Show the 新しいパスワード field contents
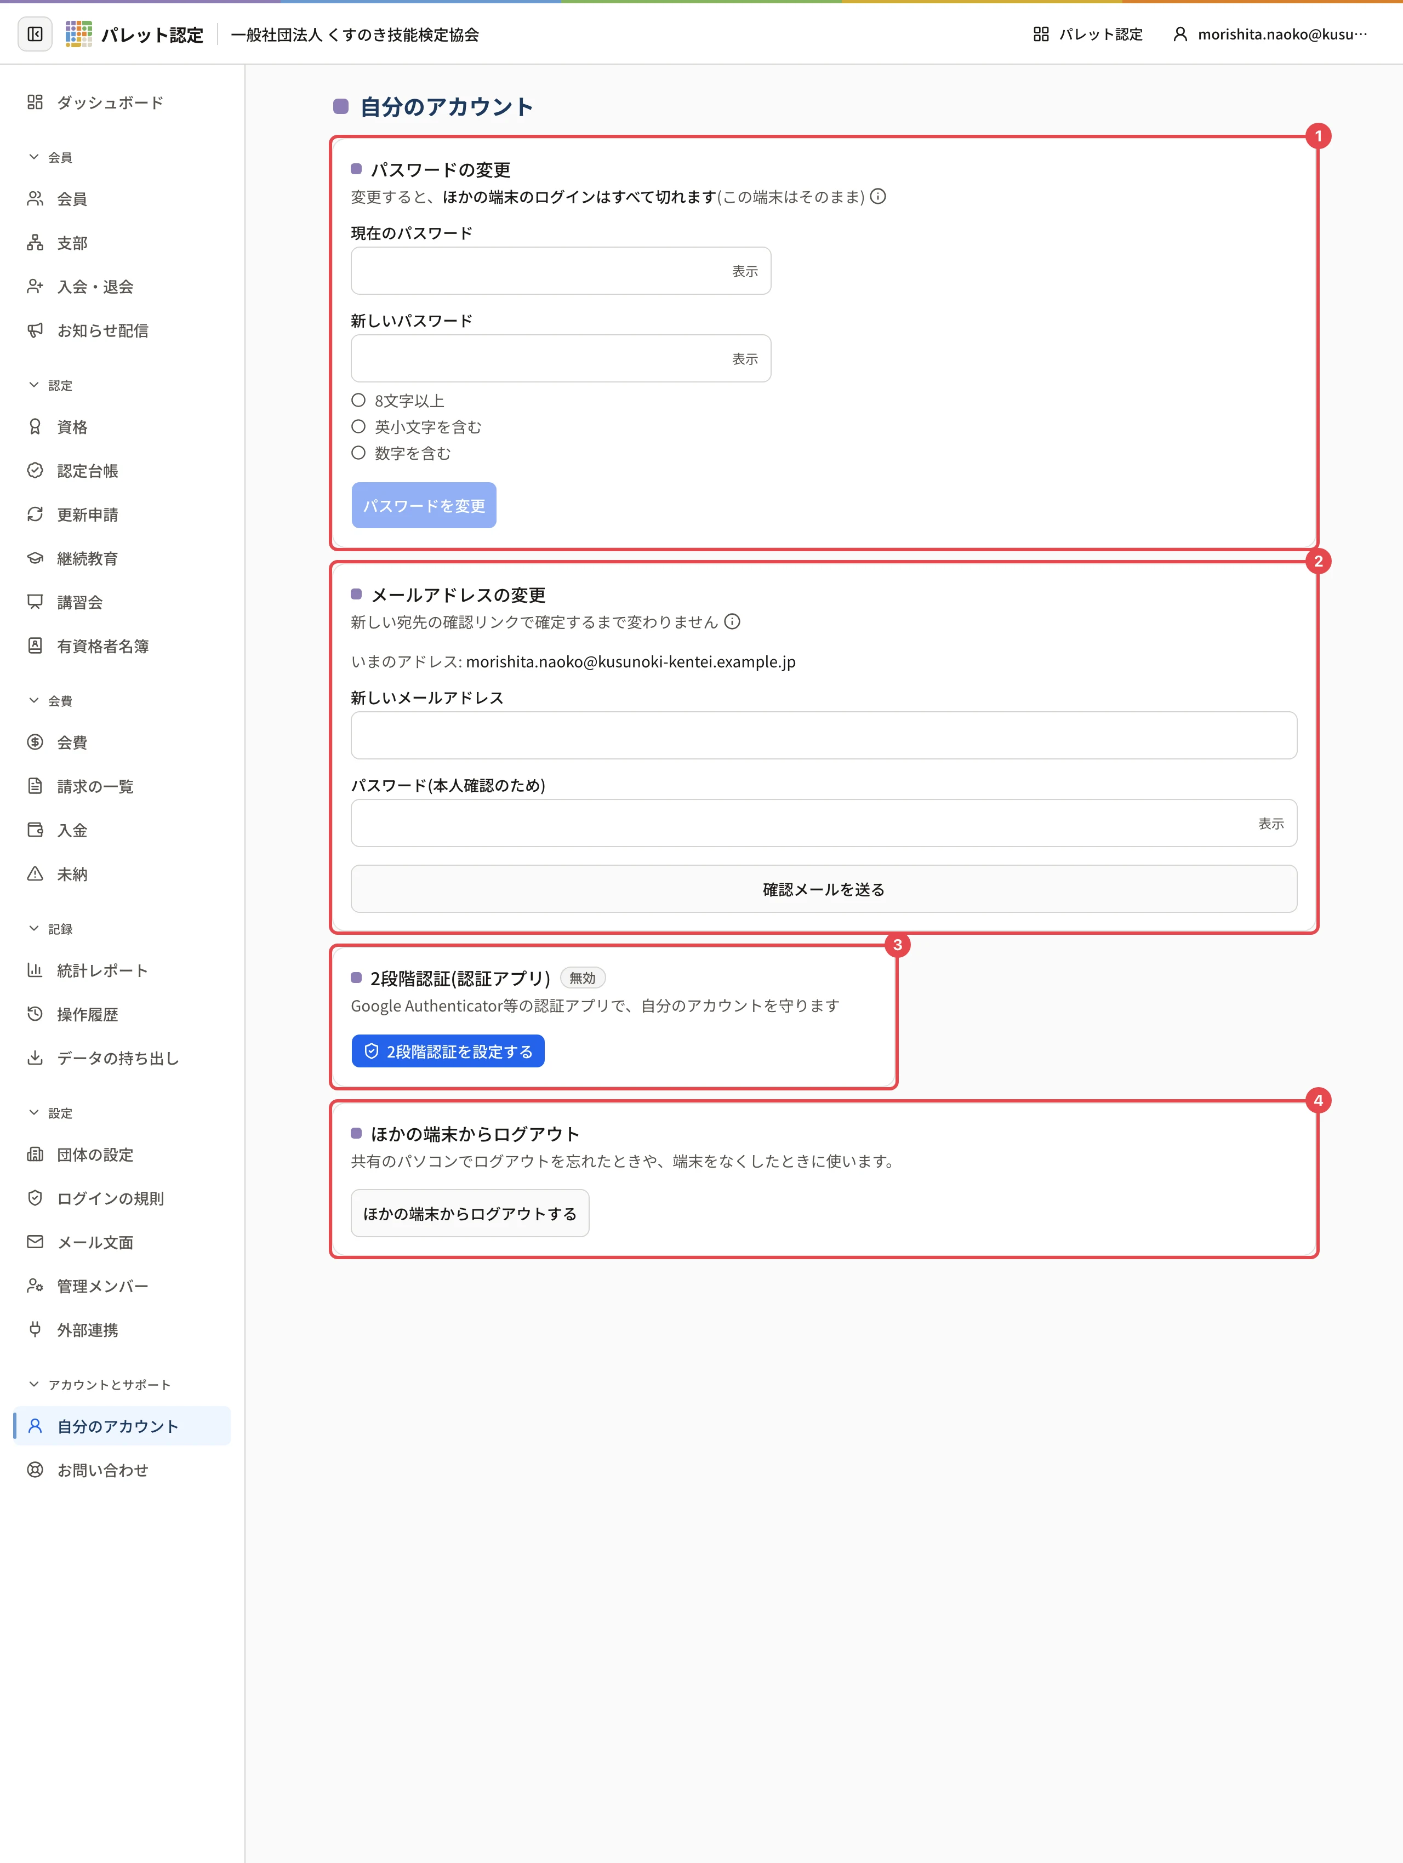Screen dimensions: 1403x1863 tap(744, 359)
